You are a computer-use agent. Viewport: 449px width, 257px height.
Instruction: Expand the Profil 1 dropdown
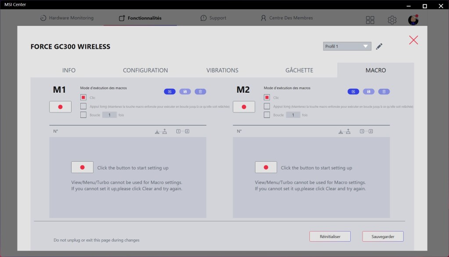tap(347, 47)
